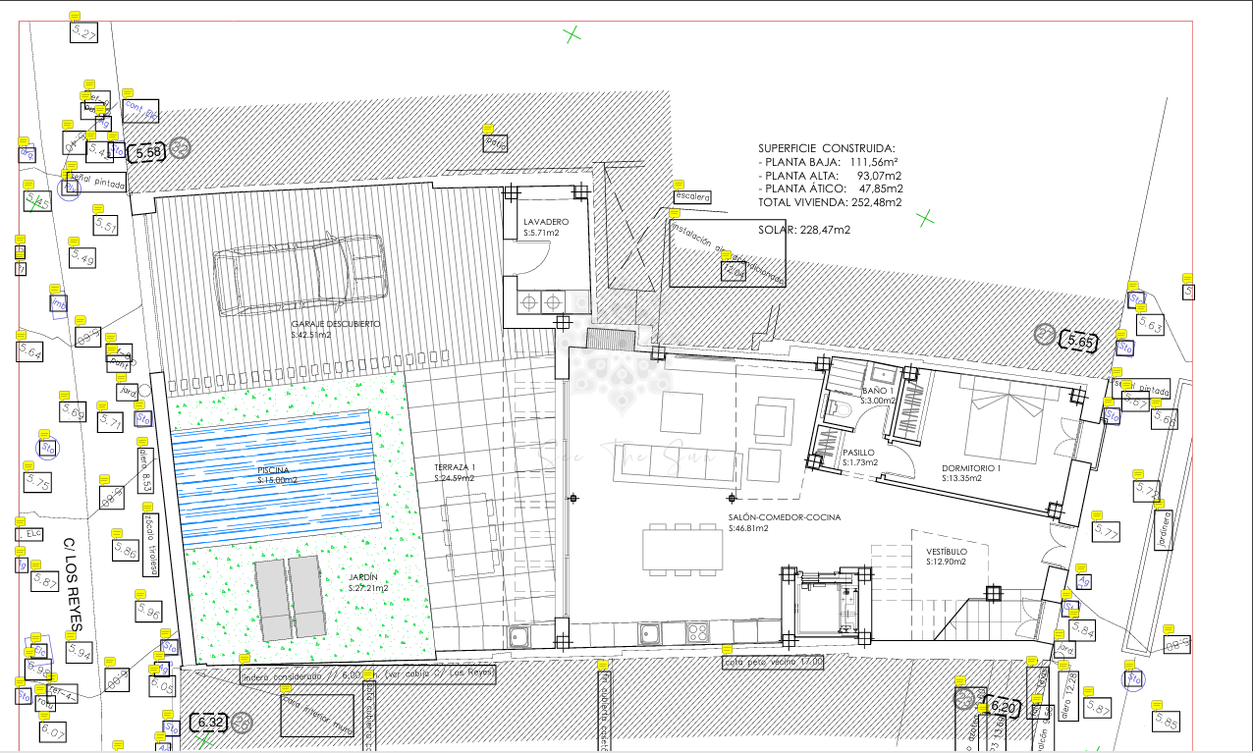Click the TOTAL VIVIENDA 252,48m2 text

point(828,201)
